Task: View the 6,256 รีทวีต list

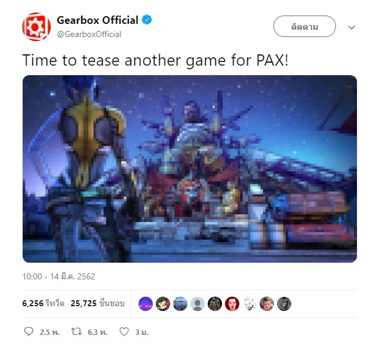Action: pyautogui.click(x=43, y=303)
